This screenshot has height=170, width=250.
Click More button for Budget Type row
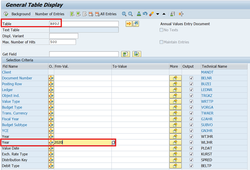[x=175, y=107]
